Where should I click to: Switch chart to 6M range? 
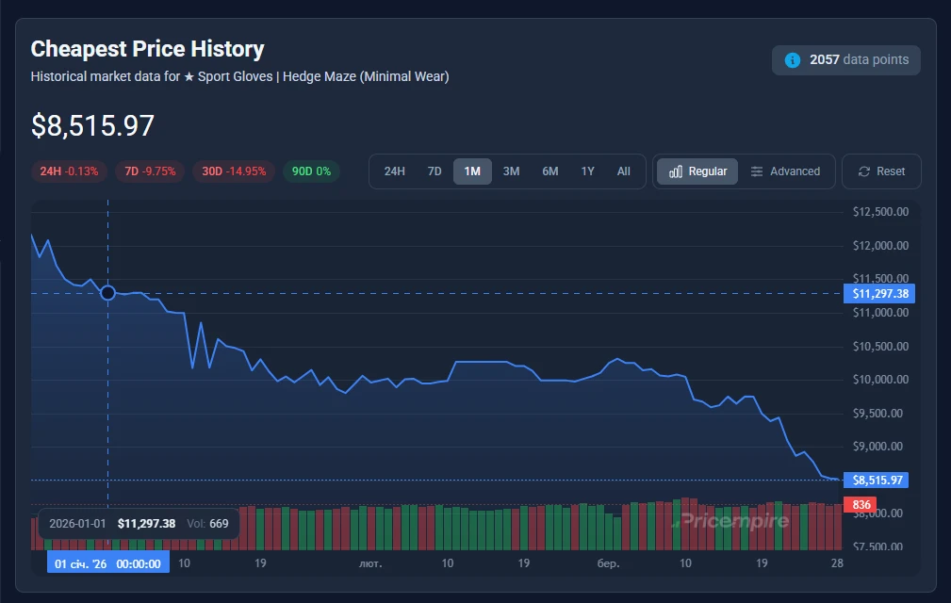549,171
